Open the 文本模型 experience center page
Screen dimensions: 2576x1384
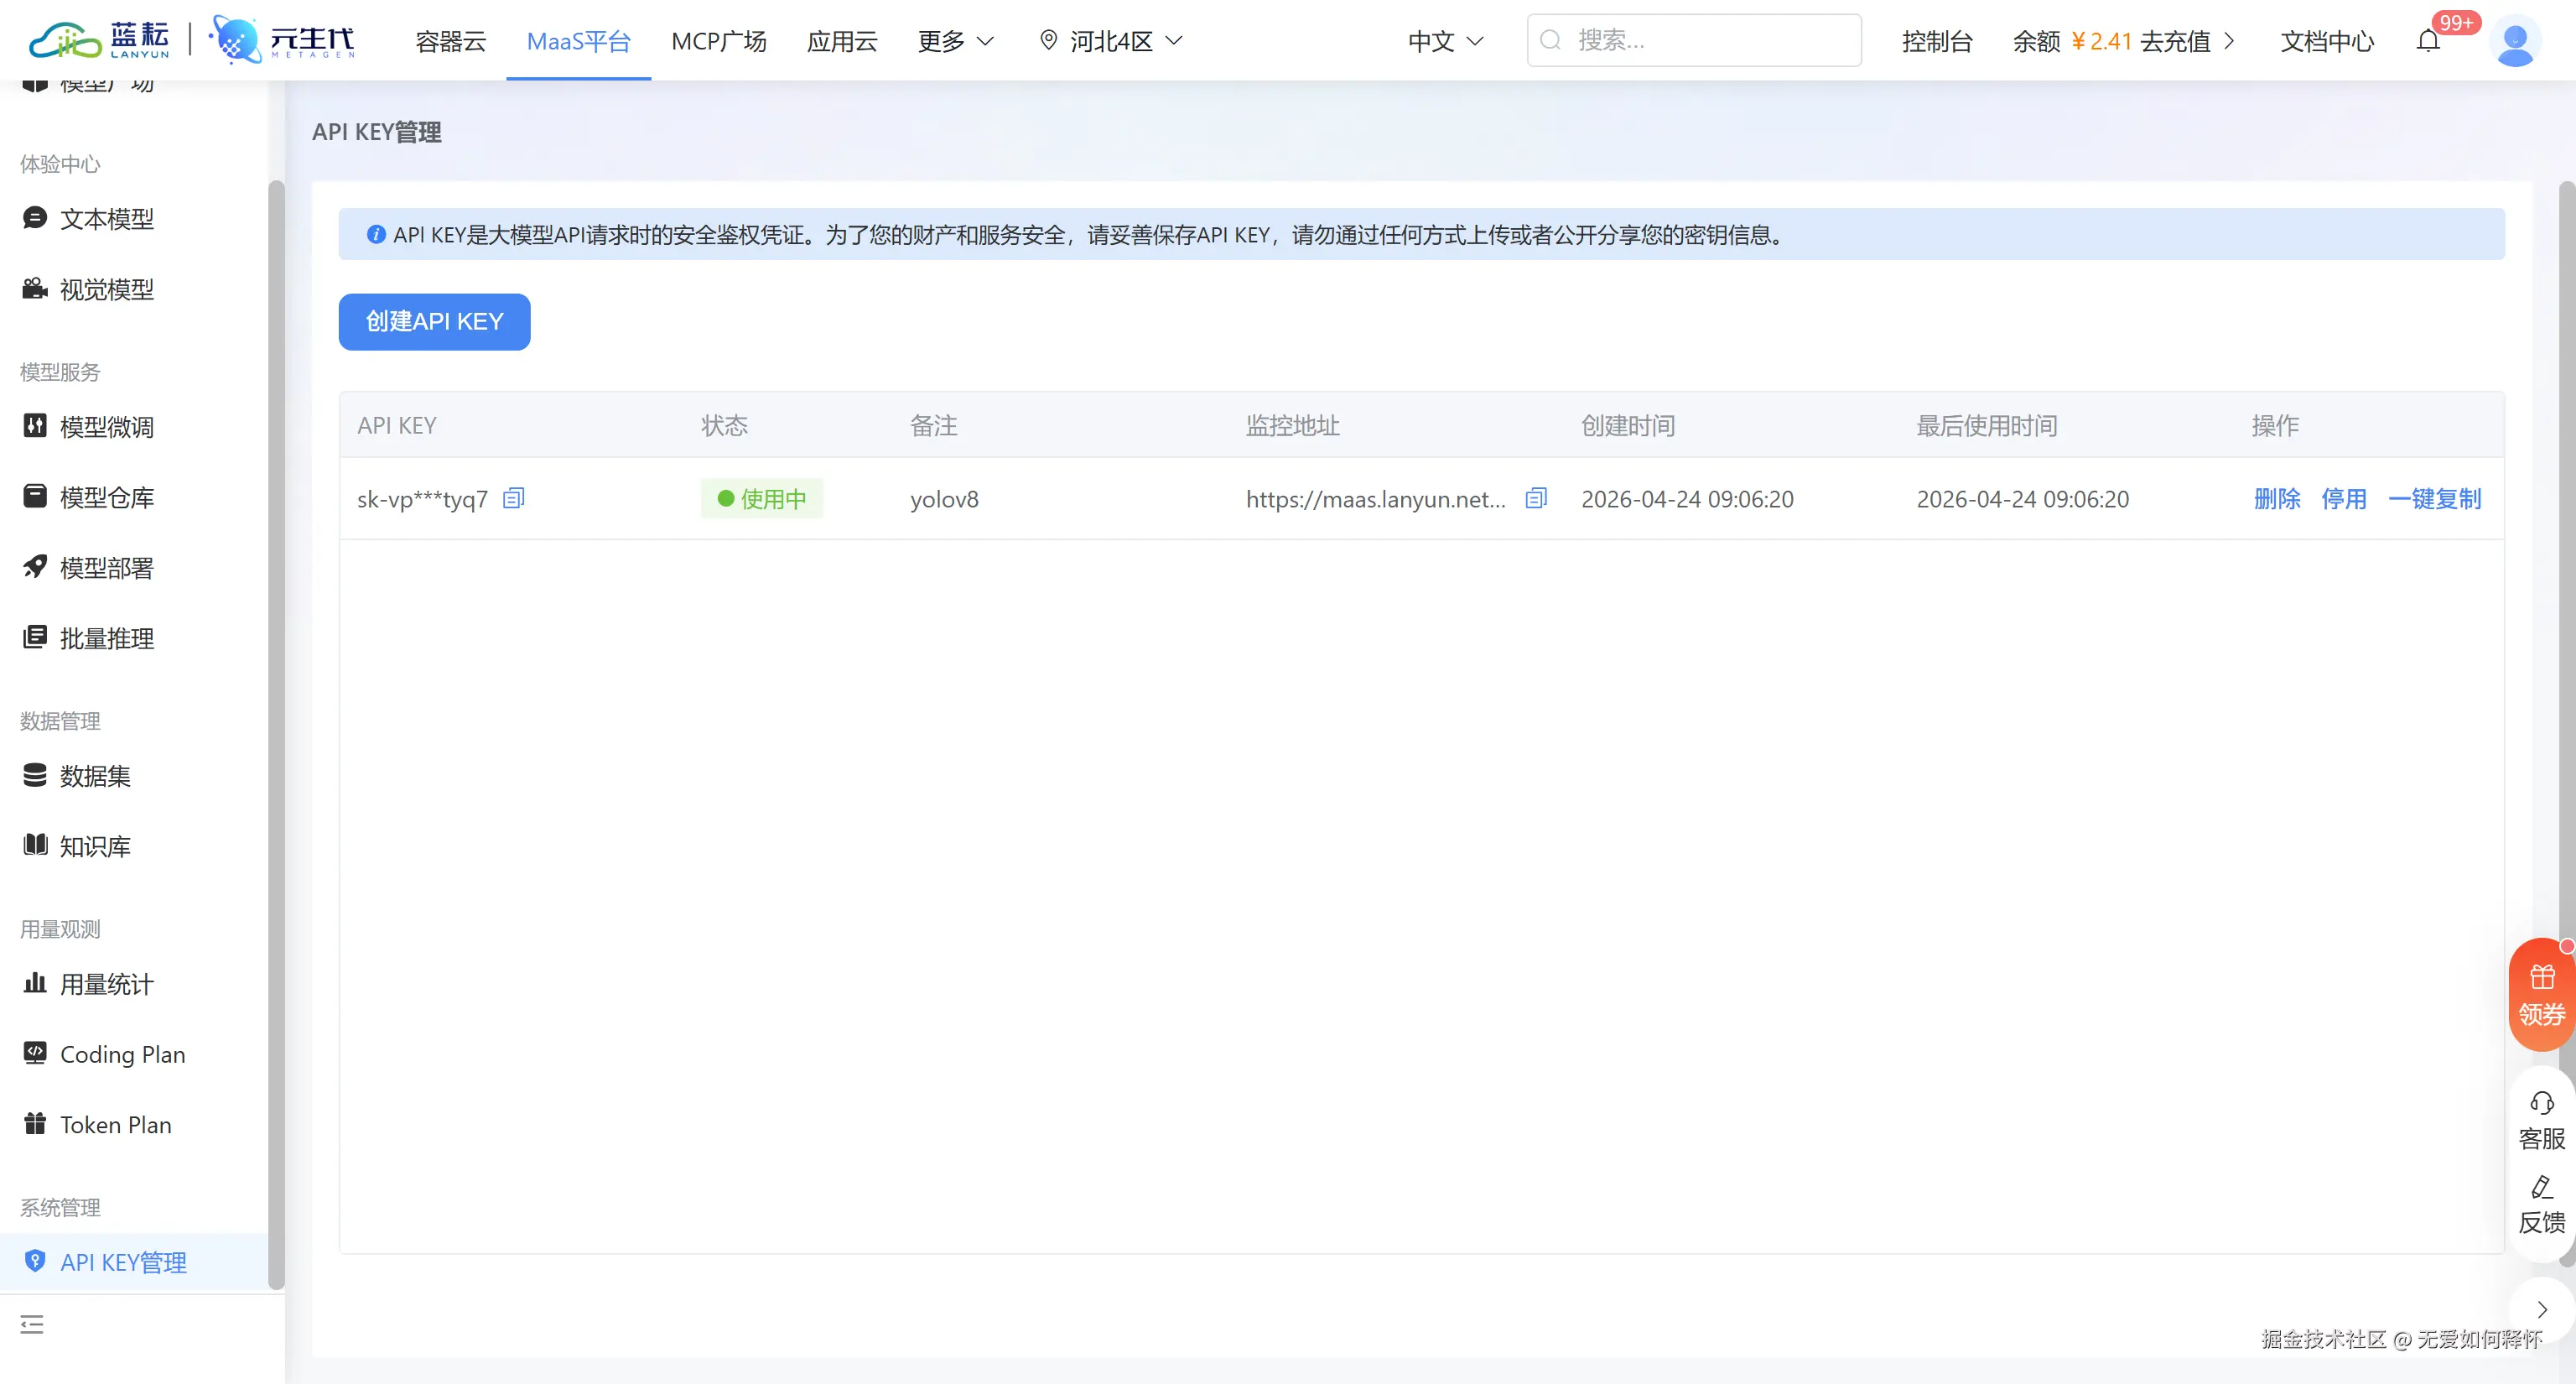coord(106,219)
